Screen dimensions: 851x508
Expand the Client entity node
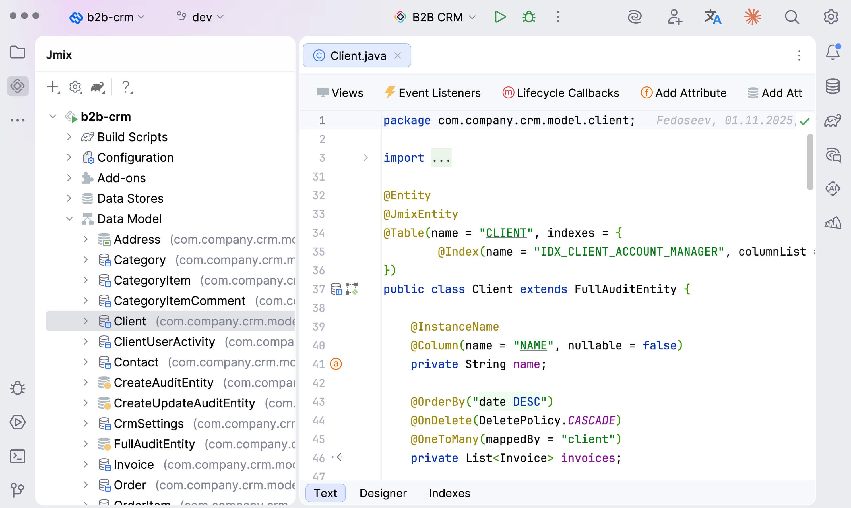click(86, 321)
